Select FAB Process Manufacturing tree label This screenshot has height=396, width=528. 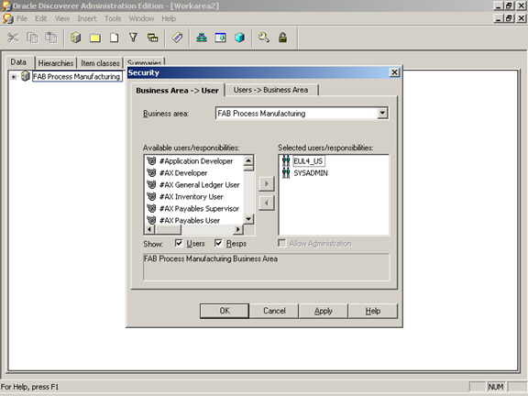(77, 76)
